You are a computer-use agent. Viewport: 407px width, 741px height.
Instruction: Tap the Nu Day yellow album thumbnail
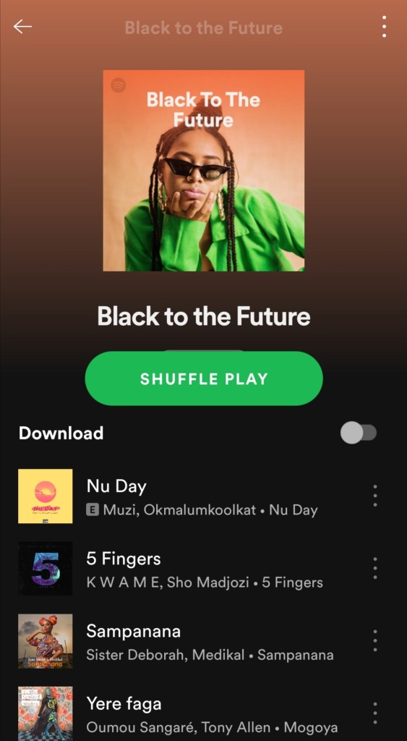46,496
